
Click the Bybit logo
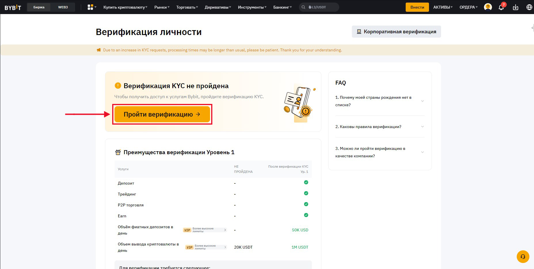point(13,7)
